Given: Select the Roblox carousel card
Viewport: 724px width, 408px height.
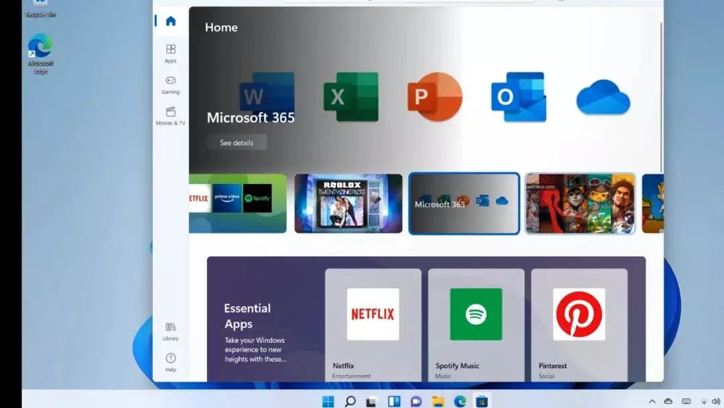Looking at the screenshot, I should point(348,203).
